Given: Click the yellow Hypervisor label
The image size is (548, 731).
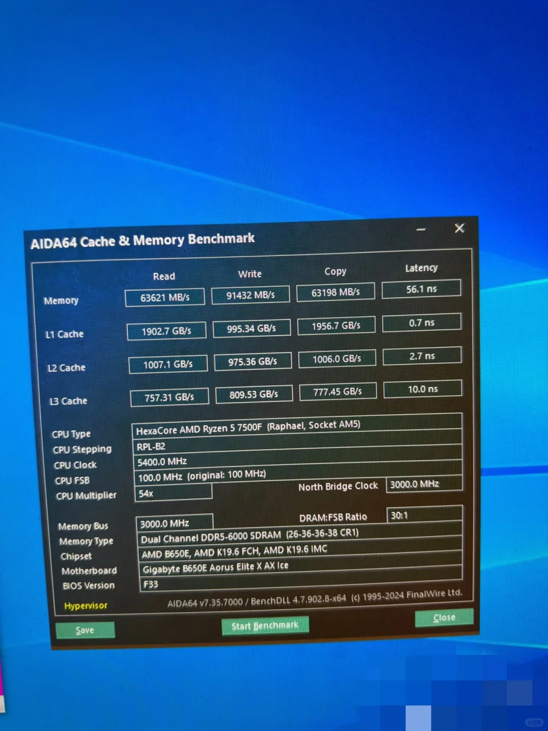Looking at the screenshot, I should (86, 605).
